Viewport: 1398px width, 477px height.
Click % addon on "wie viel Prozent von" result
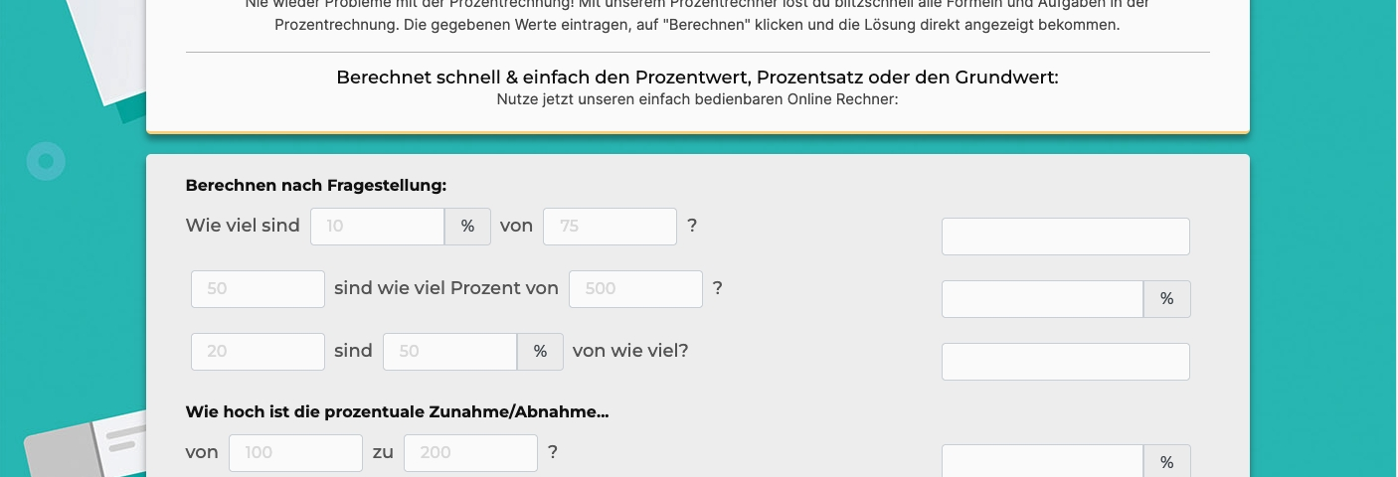[x=1167, y=299]
